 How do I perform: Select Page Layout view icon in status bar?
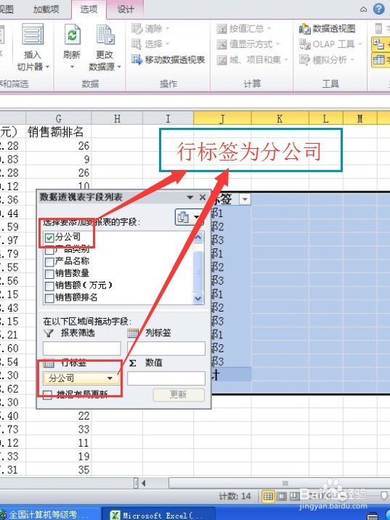(281, 497)
